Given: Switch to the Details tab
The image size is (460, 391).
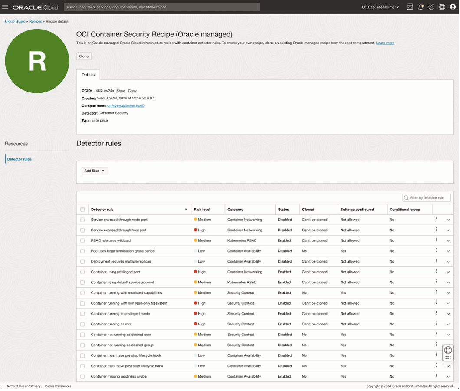Looking at the screenshot, I should [x=88, y=75].
